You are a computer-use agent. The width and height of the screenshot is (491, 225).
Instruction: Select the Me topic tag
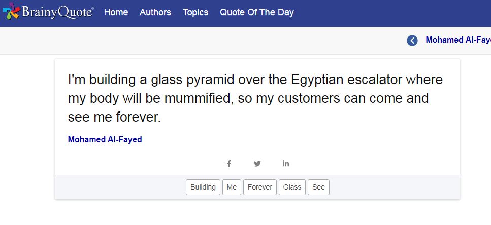click(232, 187)
